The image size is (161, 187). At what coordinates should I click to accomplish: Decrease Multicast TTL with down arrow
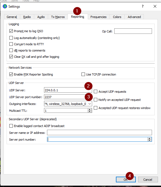[90, 111]
